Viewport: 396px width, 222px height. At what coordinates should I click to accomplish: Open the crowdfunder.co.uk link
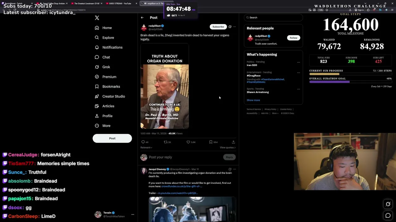[x=182, y=187]
